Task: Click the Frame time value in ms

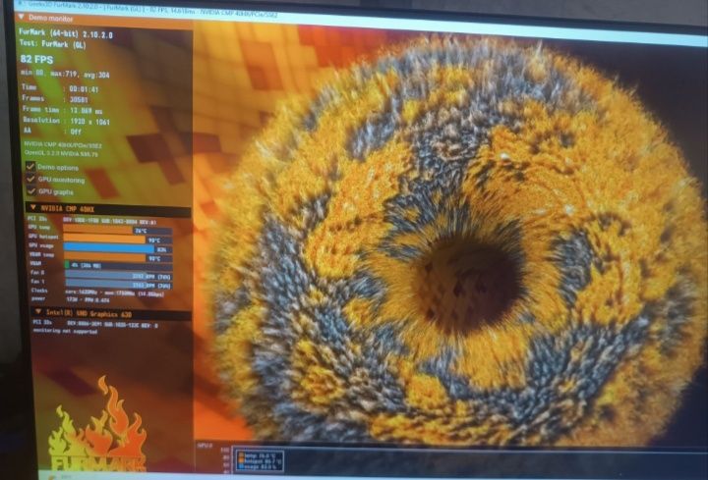Action: click(x=87, y=110)
